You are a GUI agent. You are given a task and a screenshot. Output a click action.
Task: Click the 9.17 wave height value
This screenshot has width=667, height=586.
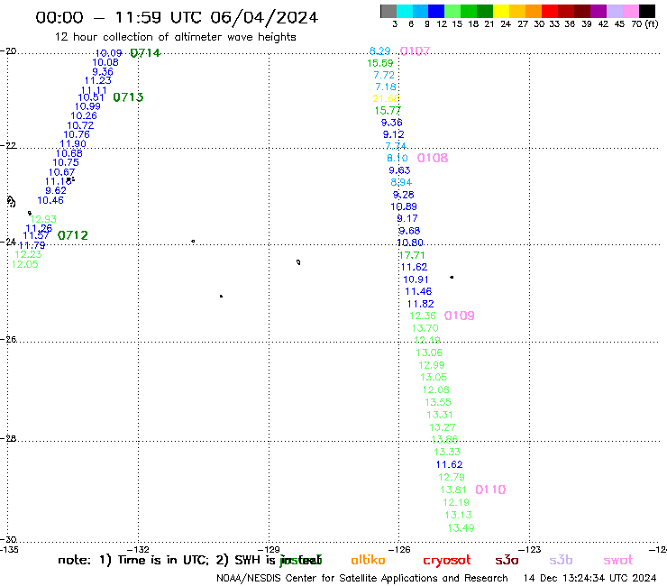point(407,218)
